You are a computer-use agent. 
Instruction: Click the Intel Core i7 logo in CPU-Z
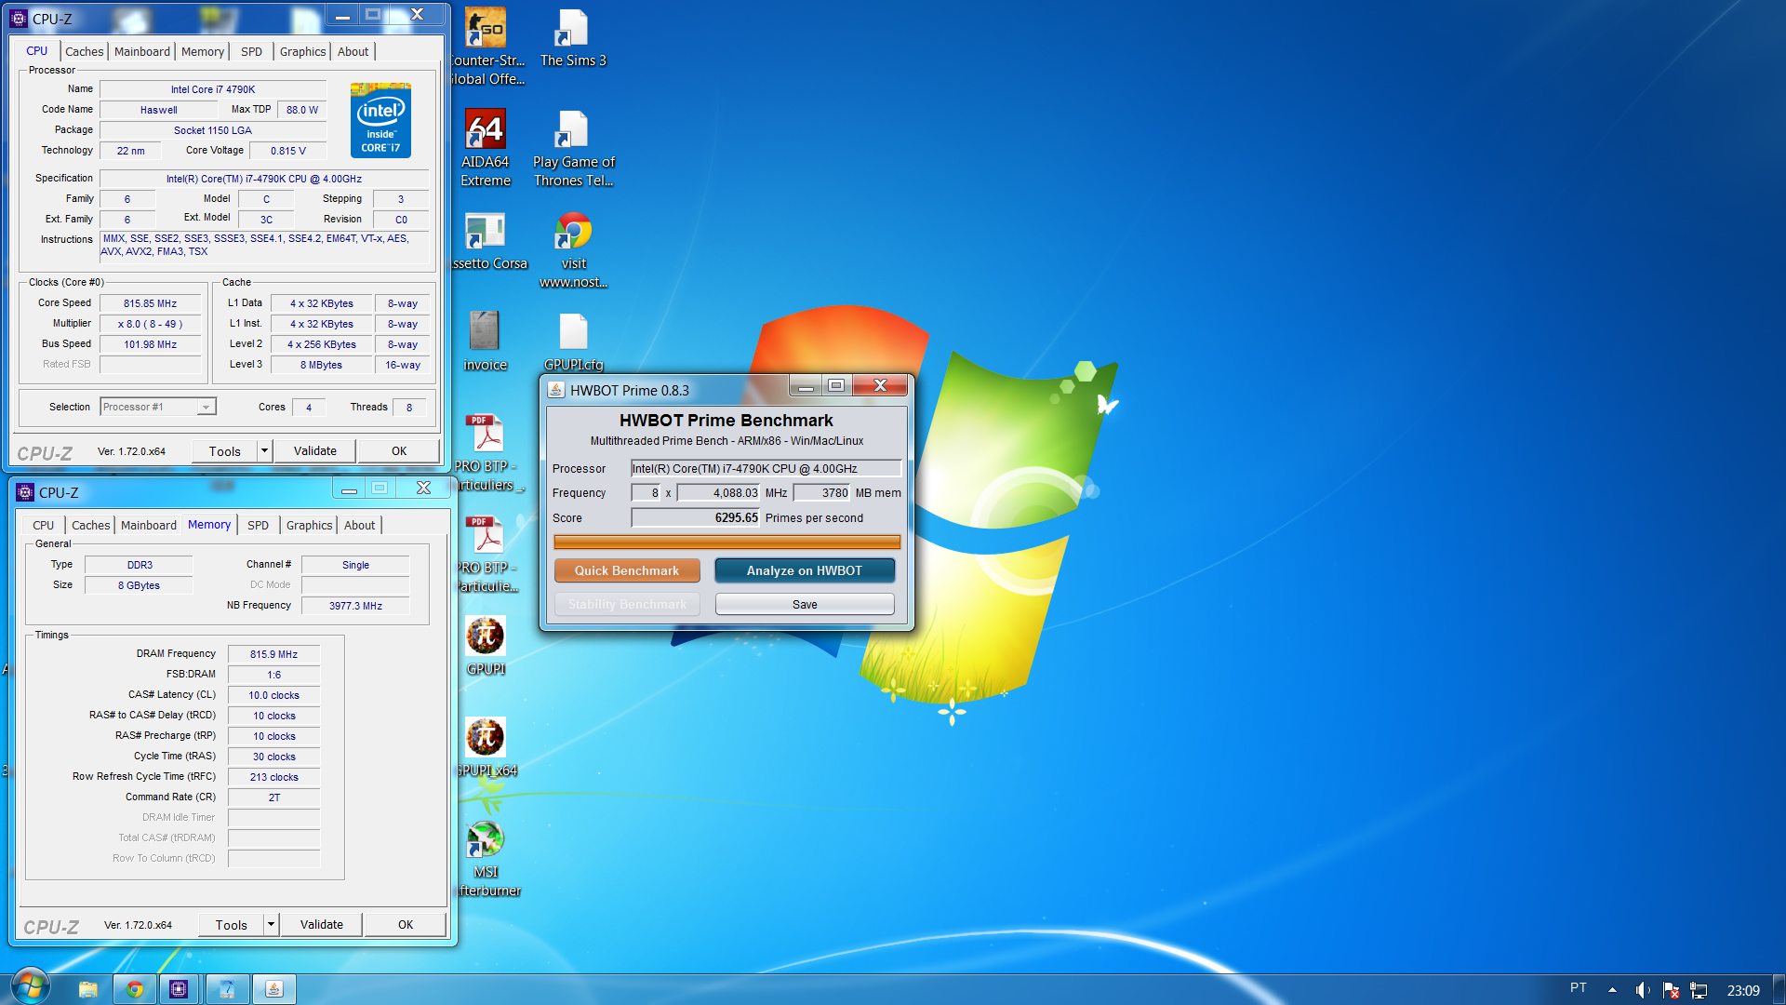[x=380, y=120]
